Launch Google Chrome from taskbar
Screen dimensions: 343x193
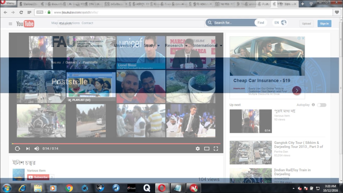pos(69,188)
